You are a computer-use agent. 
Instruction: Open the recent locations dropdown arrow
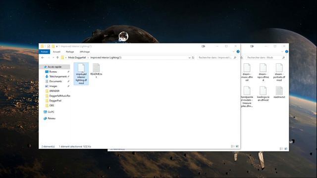(53, 58)
